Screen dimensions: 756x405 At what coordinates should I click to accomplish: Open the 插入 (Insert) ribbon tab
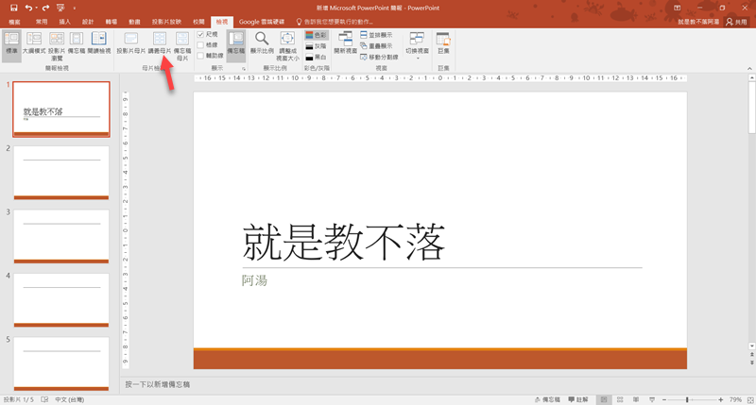pos(64,21)
